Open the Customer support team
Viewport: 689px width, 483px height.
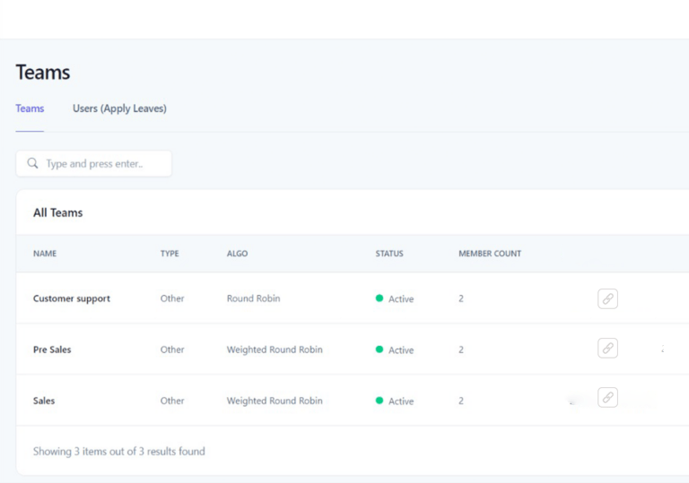72,298
